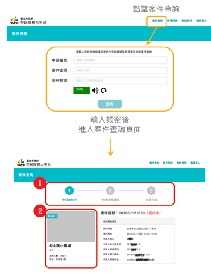Focus the 申請編號 input field

coord(121,60)
